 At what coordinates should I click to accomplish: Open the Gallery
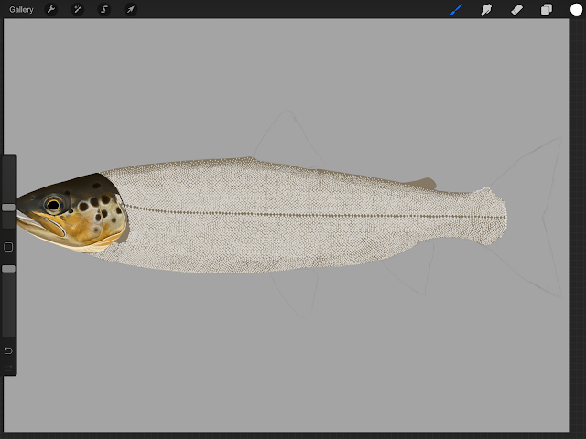tap(21, 10)
